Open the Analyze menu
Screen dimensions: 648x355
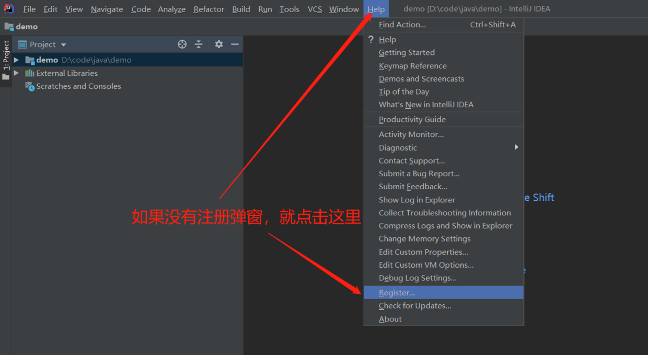click(x=172, y=9)
